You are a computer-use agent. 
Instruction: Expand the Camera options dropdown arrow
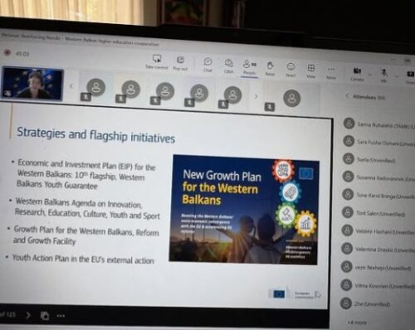coord(370,75)
